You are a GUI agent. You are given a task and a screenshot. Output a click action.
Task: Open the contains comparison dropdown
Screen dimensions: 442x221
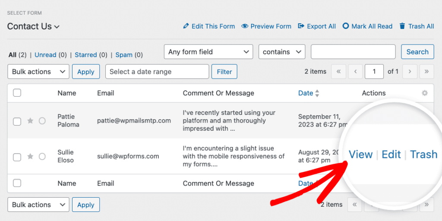(x=282, y=52)
